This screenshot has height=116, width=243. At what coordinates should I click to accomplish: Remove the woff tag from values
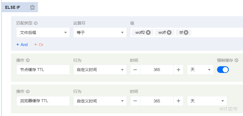pyautogui.click(x=169, y=32)
